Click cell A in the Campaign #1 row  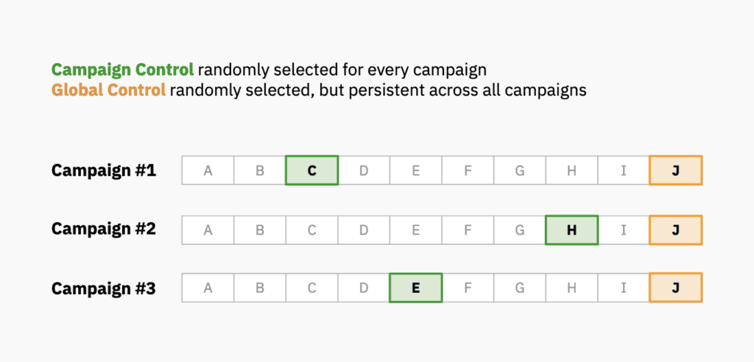pyautogui.click(x=208, y=171)
